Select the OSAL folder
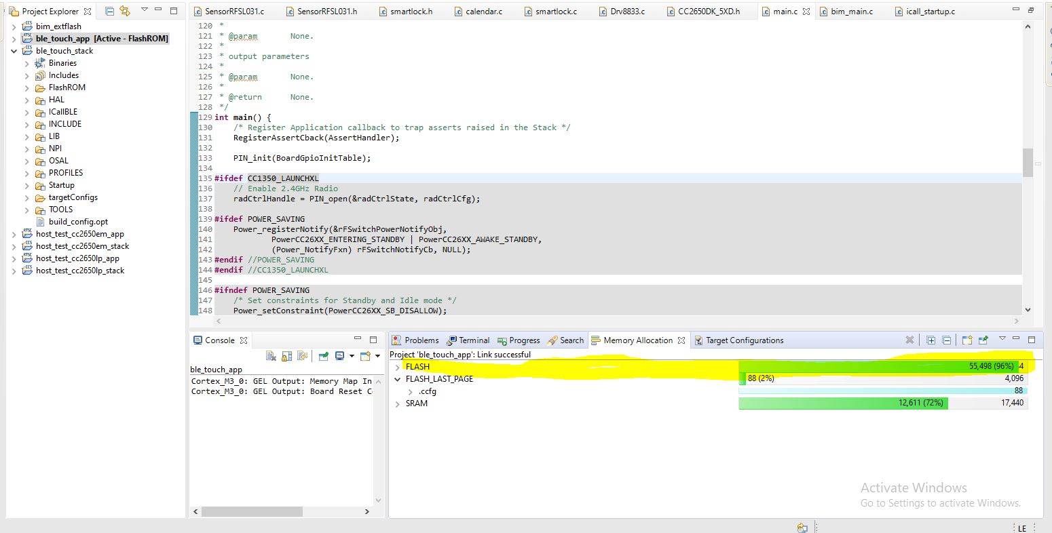The width and height of the screenshot is (1052, 533). click(58, 161)
